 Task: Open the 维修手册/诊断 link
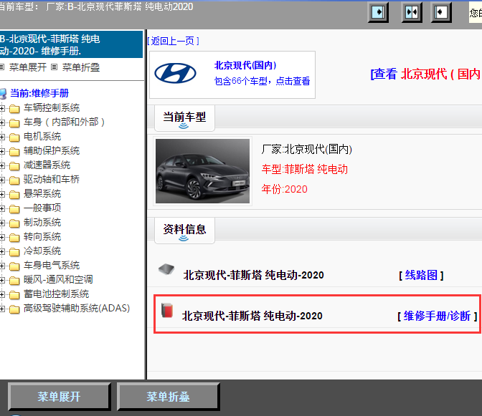click(x=437, y=316)
